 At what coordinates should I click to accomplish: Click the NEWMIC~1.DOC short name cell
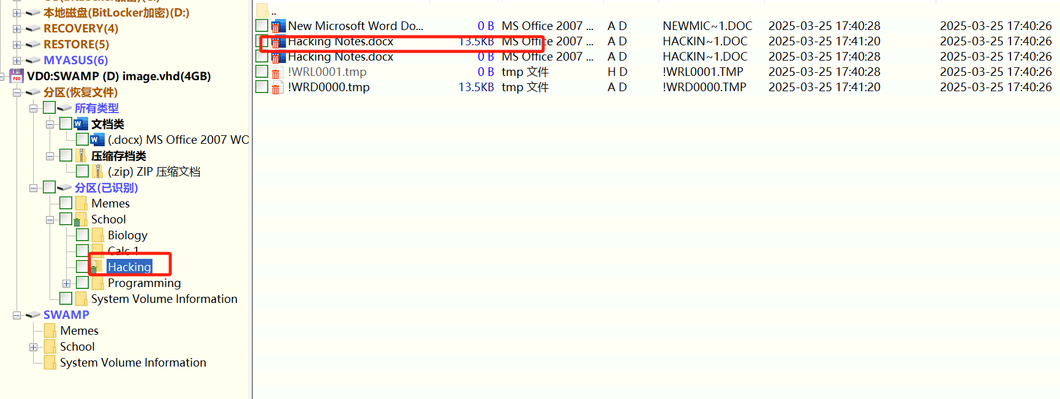point(707,26)
